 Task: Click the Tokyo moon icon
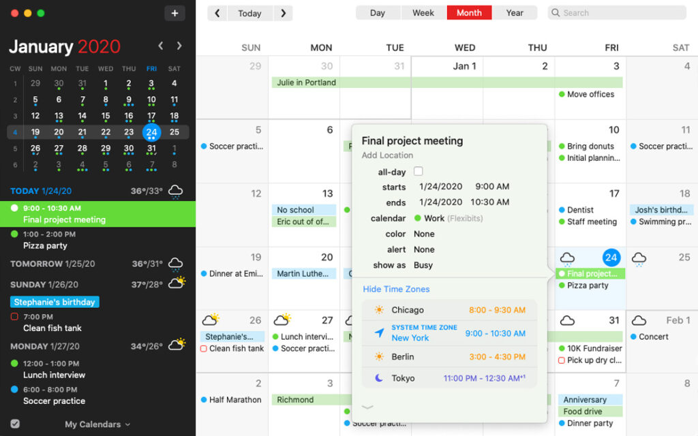pos(379,378)
